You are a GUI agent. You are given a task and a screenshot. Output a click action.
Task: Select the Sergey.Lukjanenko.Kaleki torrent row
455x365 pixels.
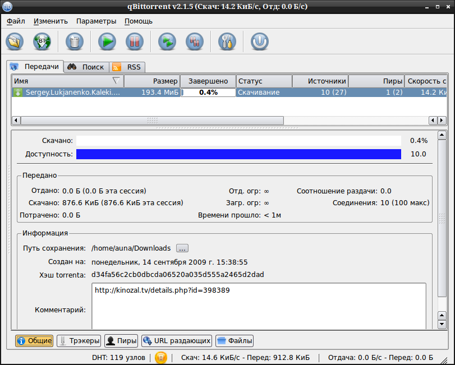pyautogui.click(x=229, y=93)
